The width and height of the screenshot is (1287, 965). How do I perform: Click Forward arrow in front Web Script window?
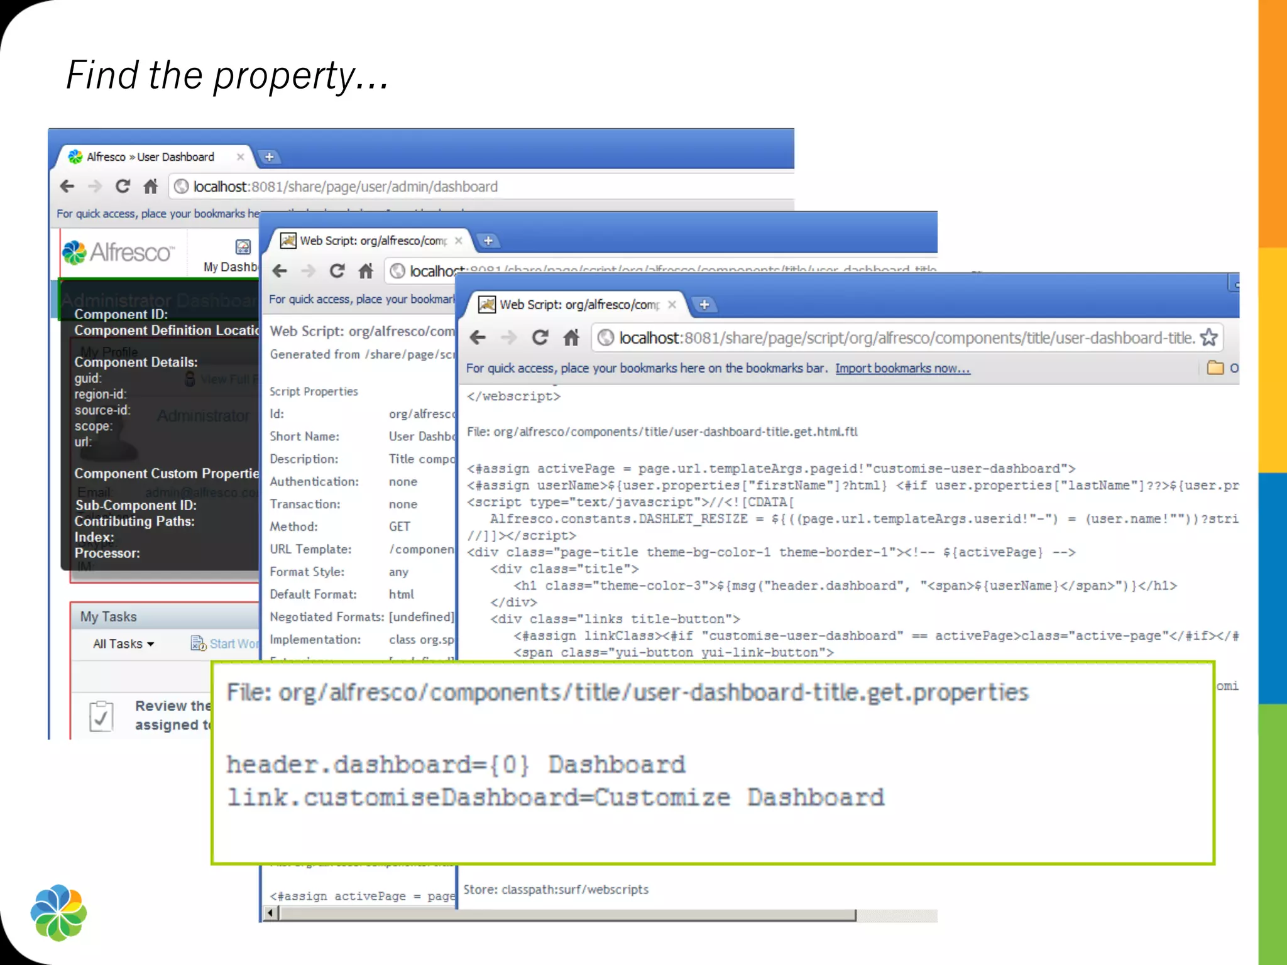point(508,337)
